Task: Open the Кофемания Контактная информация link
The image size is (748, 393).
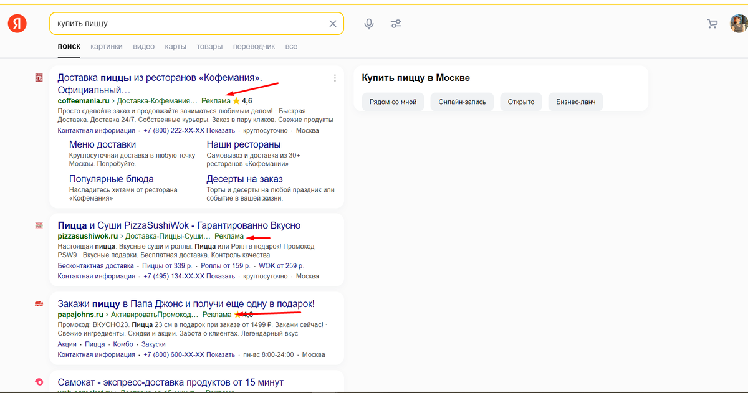Action: click(97, 131)
